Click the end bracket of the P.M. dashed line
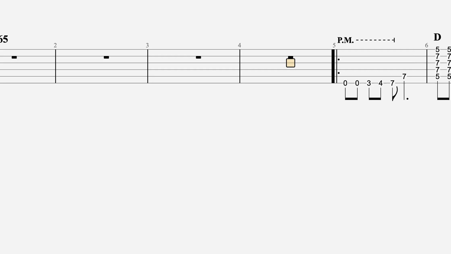Image resolution: width=451 pixels, height=254 pixels. click(394, 40)
